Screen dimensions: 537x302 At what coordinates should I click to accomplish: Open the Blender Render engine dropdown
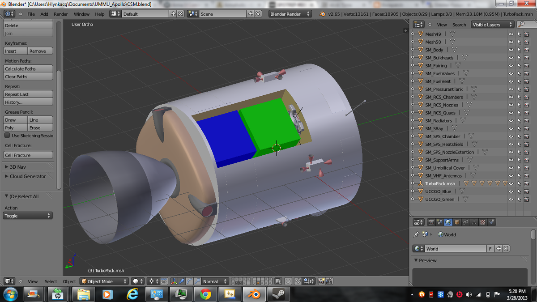tap(290, 14)
